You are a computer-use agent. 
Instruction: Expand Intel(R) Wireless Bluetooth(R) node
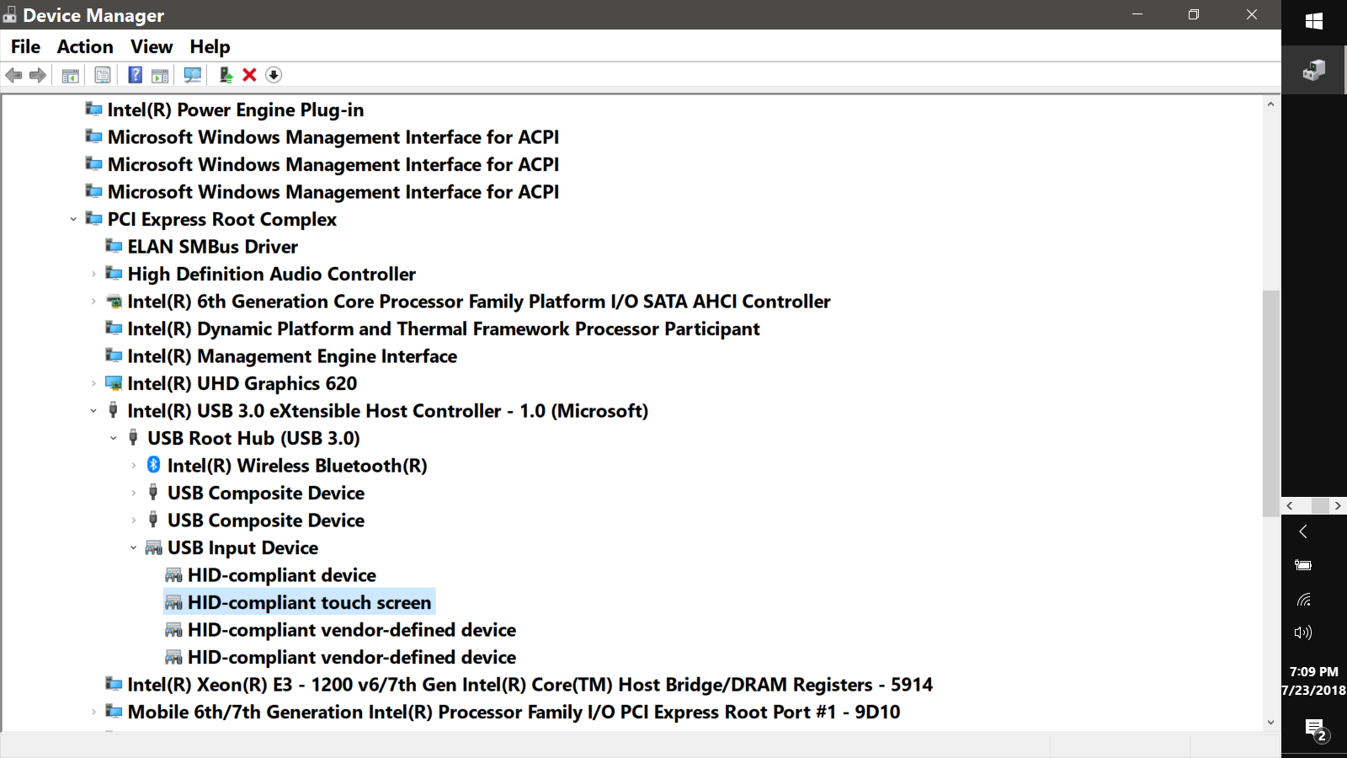point(134,466)
